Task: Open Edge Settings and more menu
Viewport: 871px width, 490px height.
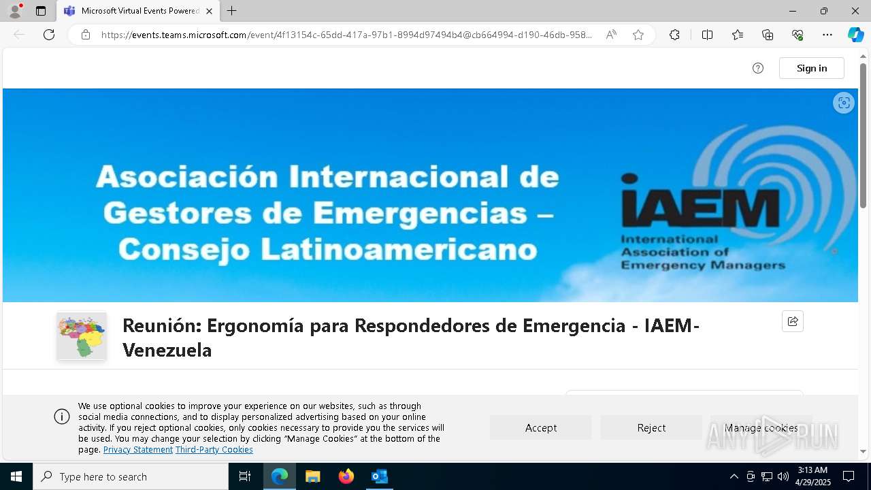Action: (x=827, y=35)
